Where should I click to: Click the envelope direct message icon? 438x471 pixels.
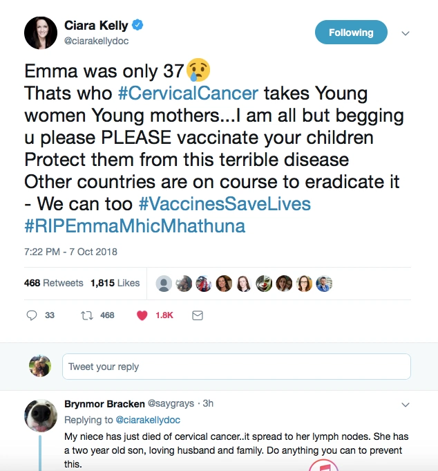(x=197, y=315)
